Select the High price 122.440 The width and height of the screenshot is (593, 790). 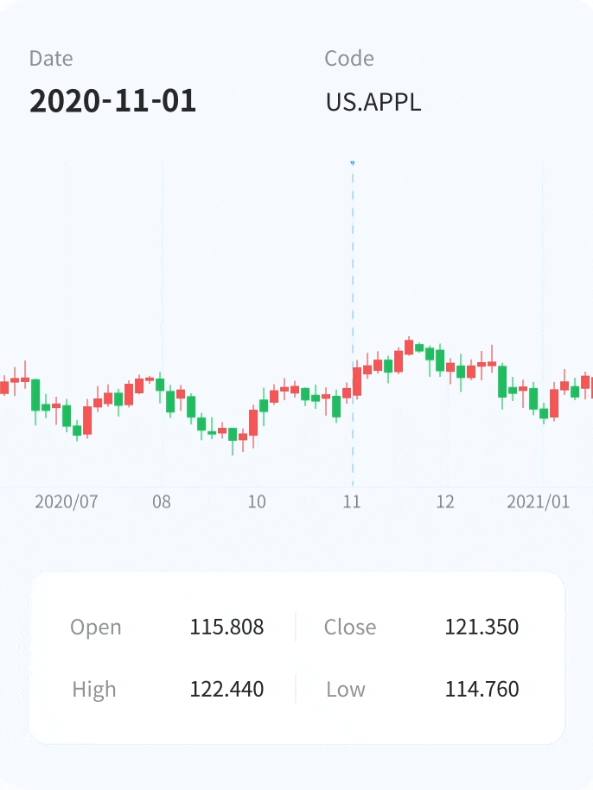(226, 689)
